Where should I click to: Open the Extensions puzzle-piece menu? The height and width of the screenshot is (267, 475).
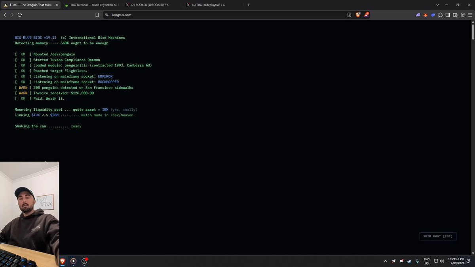pyautogui.click(x=440, y=15)
